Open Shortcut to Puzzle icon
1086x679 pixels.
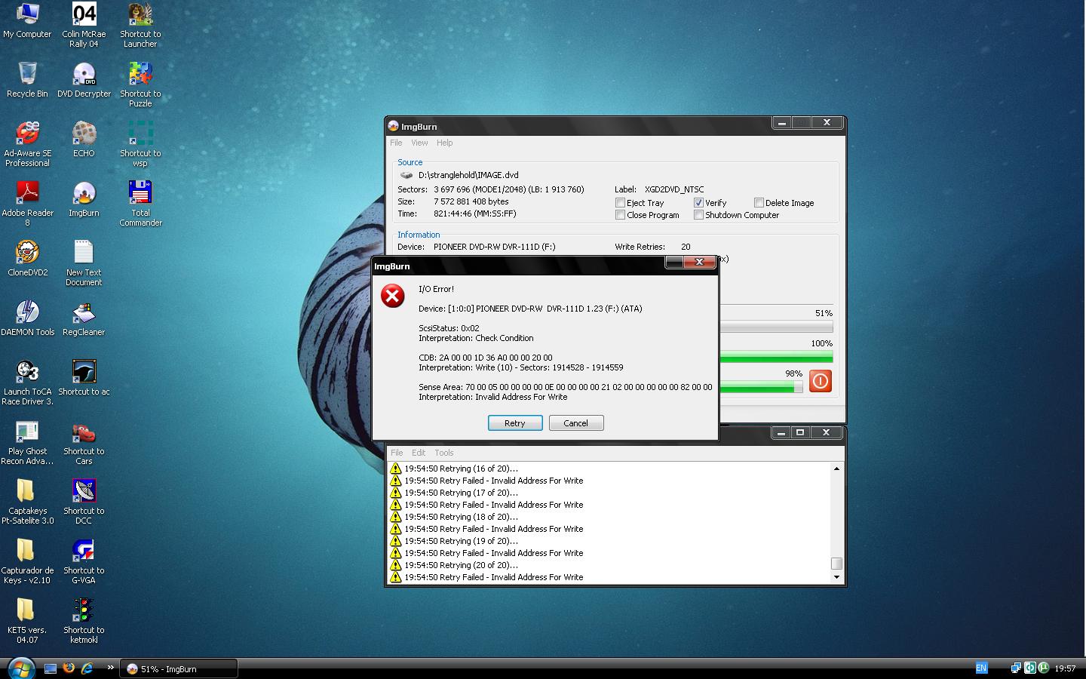[140, 84]
